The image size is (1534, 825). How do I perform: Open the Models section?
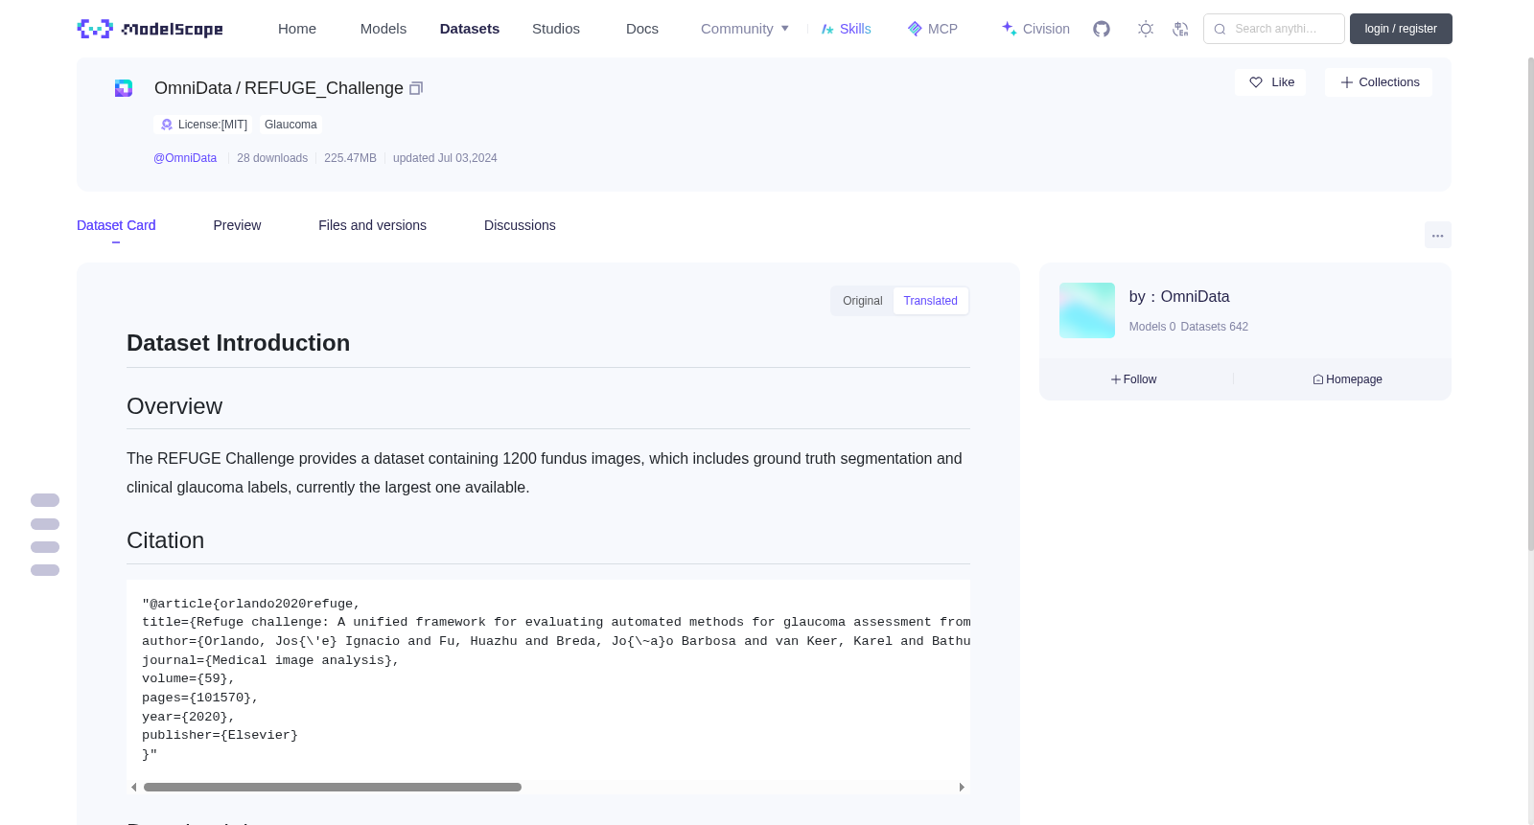tap(383, 29)
